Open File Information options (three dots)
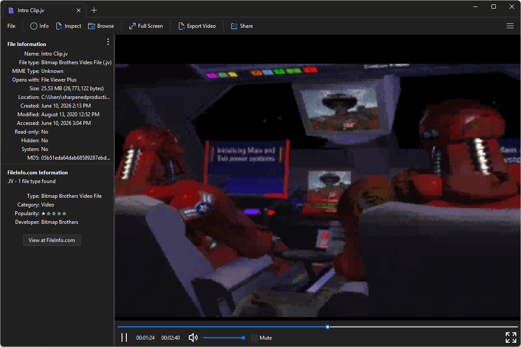 tap(108, 42)
